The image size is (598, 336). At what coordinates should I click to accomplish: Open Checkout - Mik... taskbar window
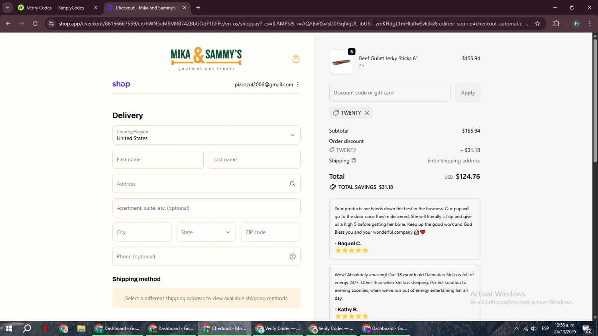tap(225, 328)
